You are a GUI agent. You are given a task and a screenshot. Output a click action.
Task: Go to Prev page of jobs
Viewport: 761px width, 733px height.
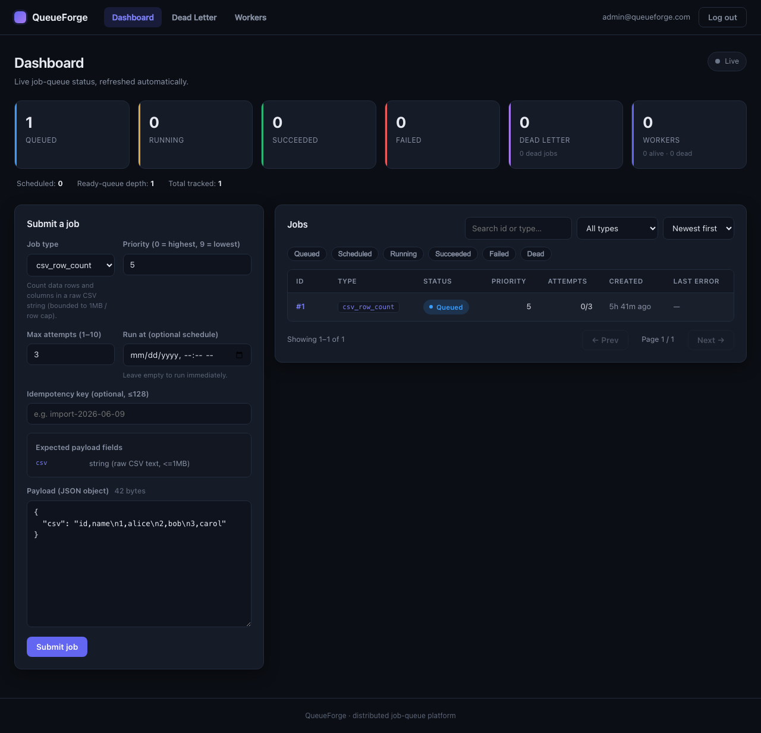605,340
